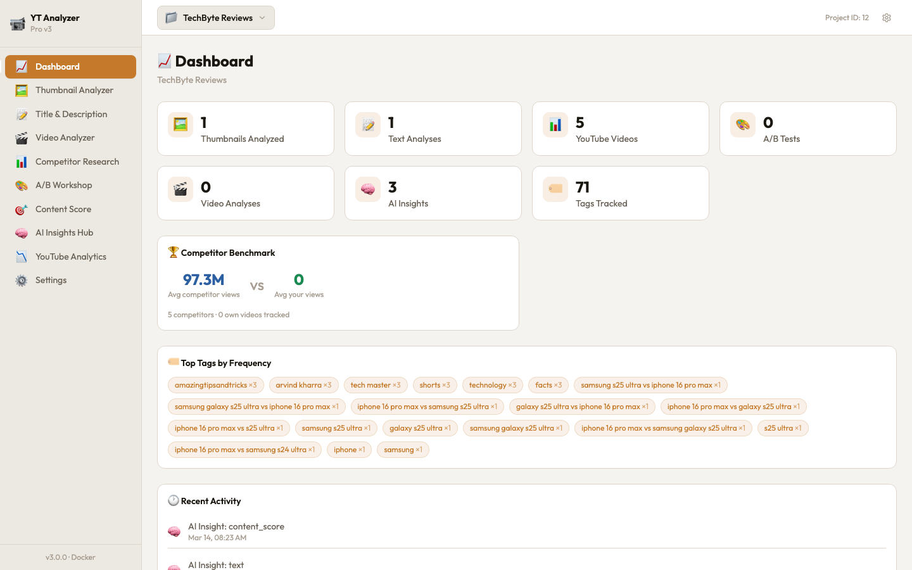Open the A/B Workshop page
Screen dimensions: 912x570
(x=70, y=186)
